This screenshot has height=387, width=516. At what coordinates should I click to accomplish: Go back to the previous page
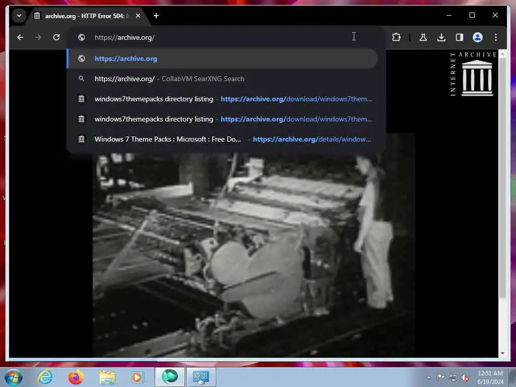(x=20, y=37)
